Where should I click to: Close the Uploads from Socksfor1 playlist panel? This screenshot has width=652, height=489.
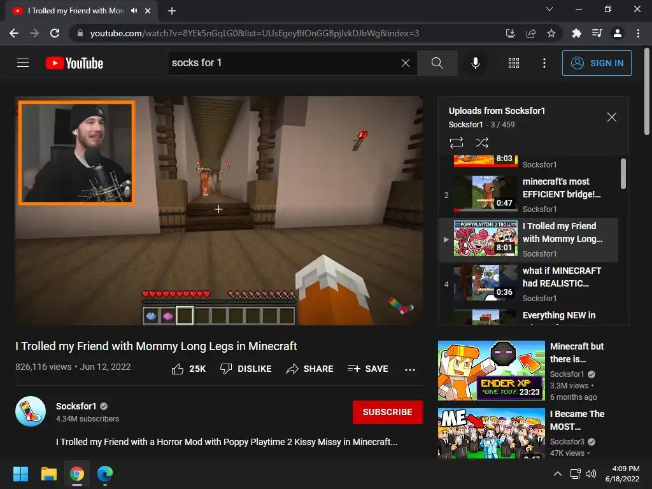click(612, 117)
